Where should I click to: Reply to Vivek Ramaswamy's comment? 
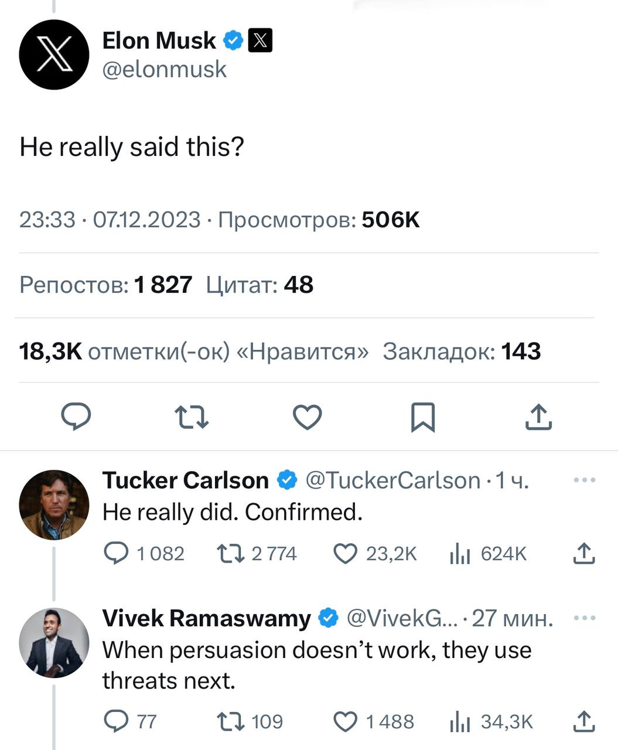pyautogui.click(x=116, y=721)
